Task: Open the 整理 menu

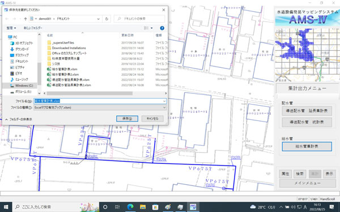Action: (11, 28)
